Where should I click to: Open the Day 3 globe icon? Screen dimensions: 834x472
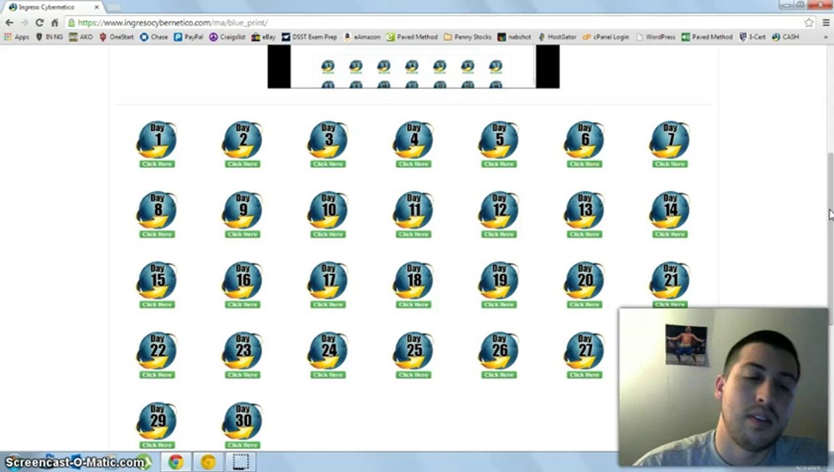pos(328,140)
